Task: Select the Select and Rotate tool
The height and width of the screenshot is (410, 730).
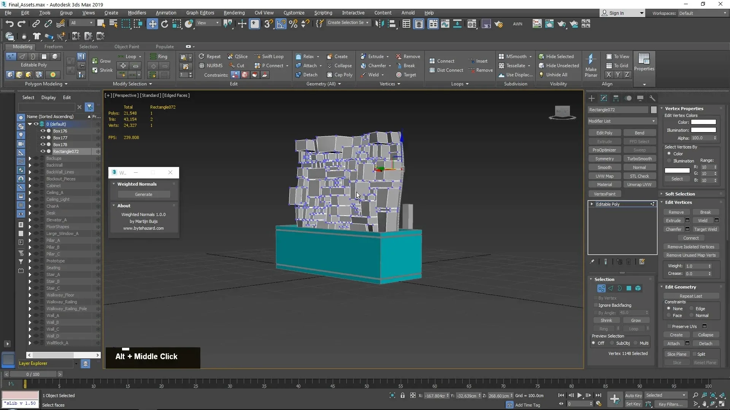Action: pyautogui.click(x=164, y=24)
